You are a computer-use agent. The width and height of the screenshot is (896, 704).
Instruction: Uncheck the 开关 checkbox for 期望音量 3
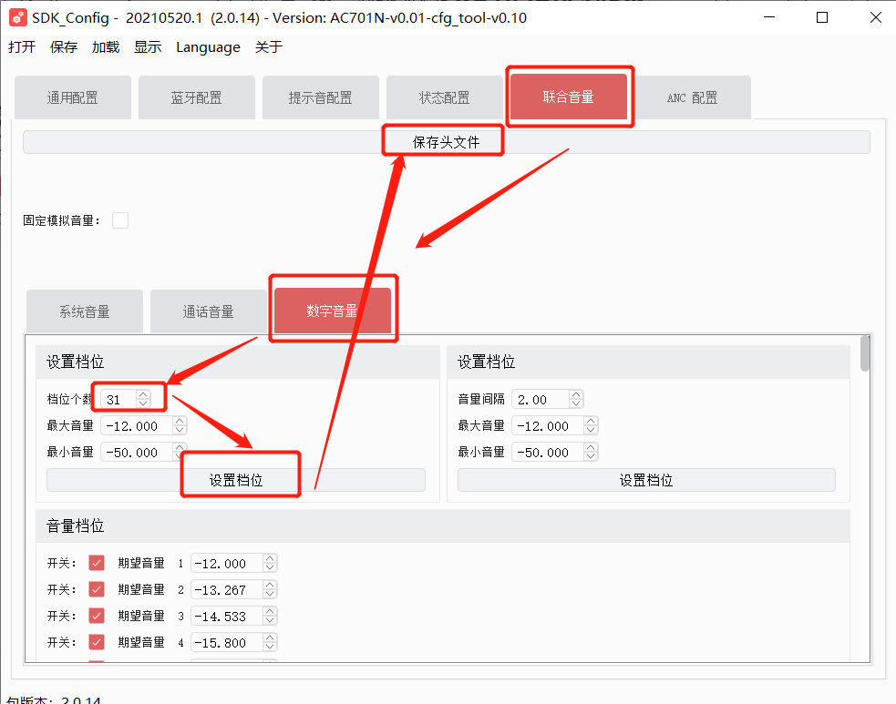coord(97,616)
